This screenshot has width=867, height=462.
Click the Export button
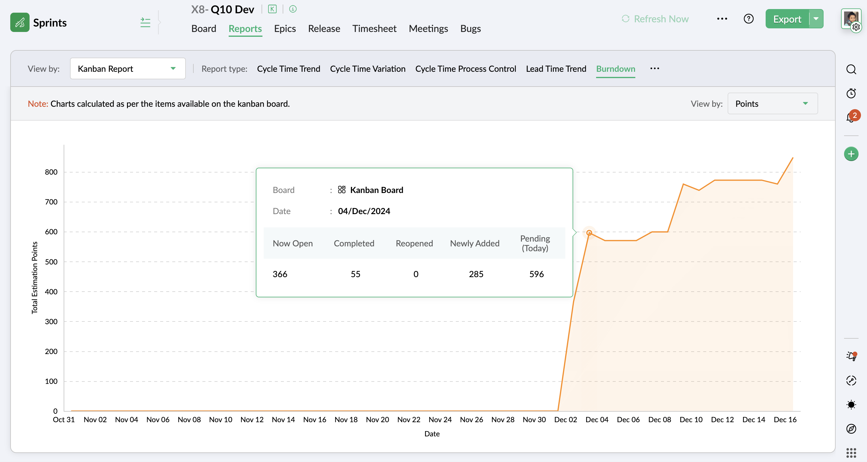[x=787, y=19]
